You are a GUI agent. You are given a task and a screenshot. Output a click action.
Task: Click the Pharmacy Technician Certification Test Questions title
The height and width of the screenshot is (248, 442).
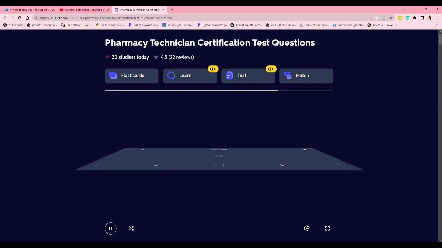[210, 43]
